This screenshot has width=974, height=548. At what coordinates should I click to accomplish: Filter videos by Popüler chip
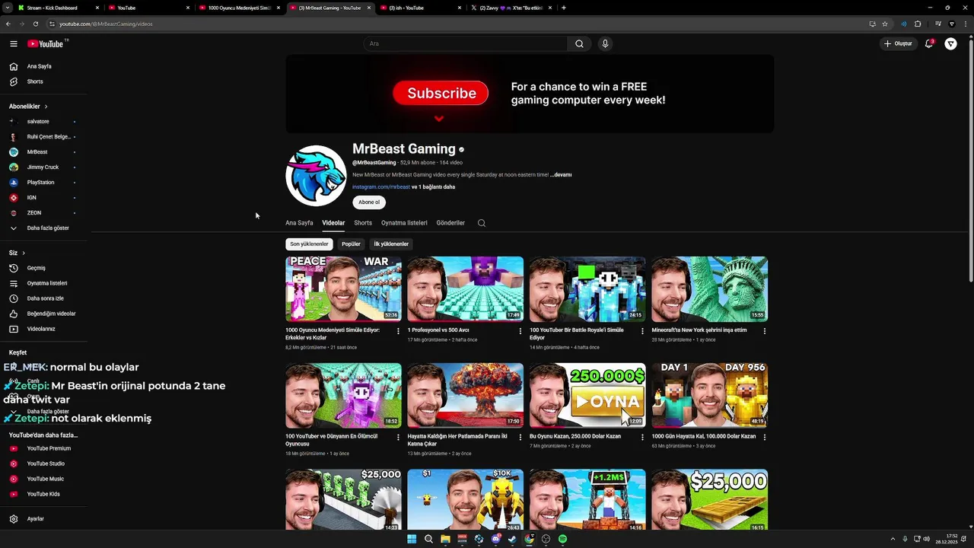pyautogui.click(x=351, y=244)
